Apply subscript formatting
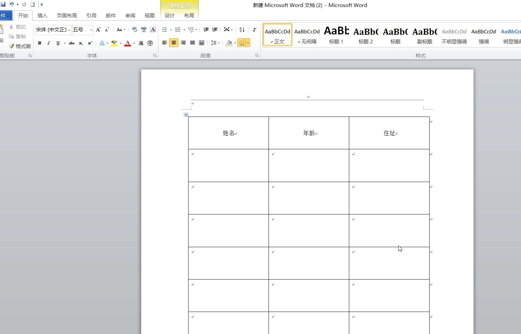Image resolution: width=521 pixels, height=334 pixels. [x=81, y=43]
